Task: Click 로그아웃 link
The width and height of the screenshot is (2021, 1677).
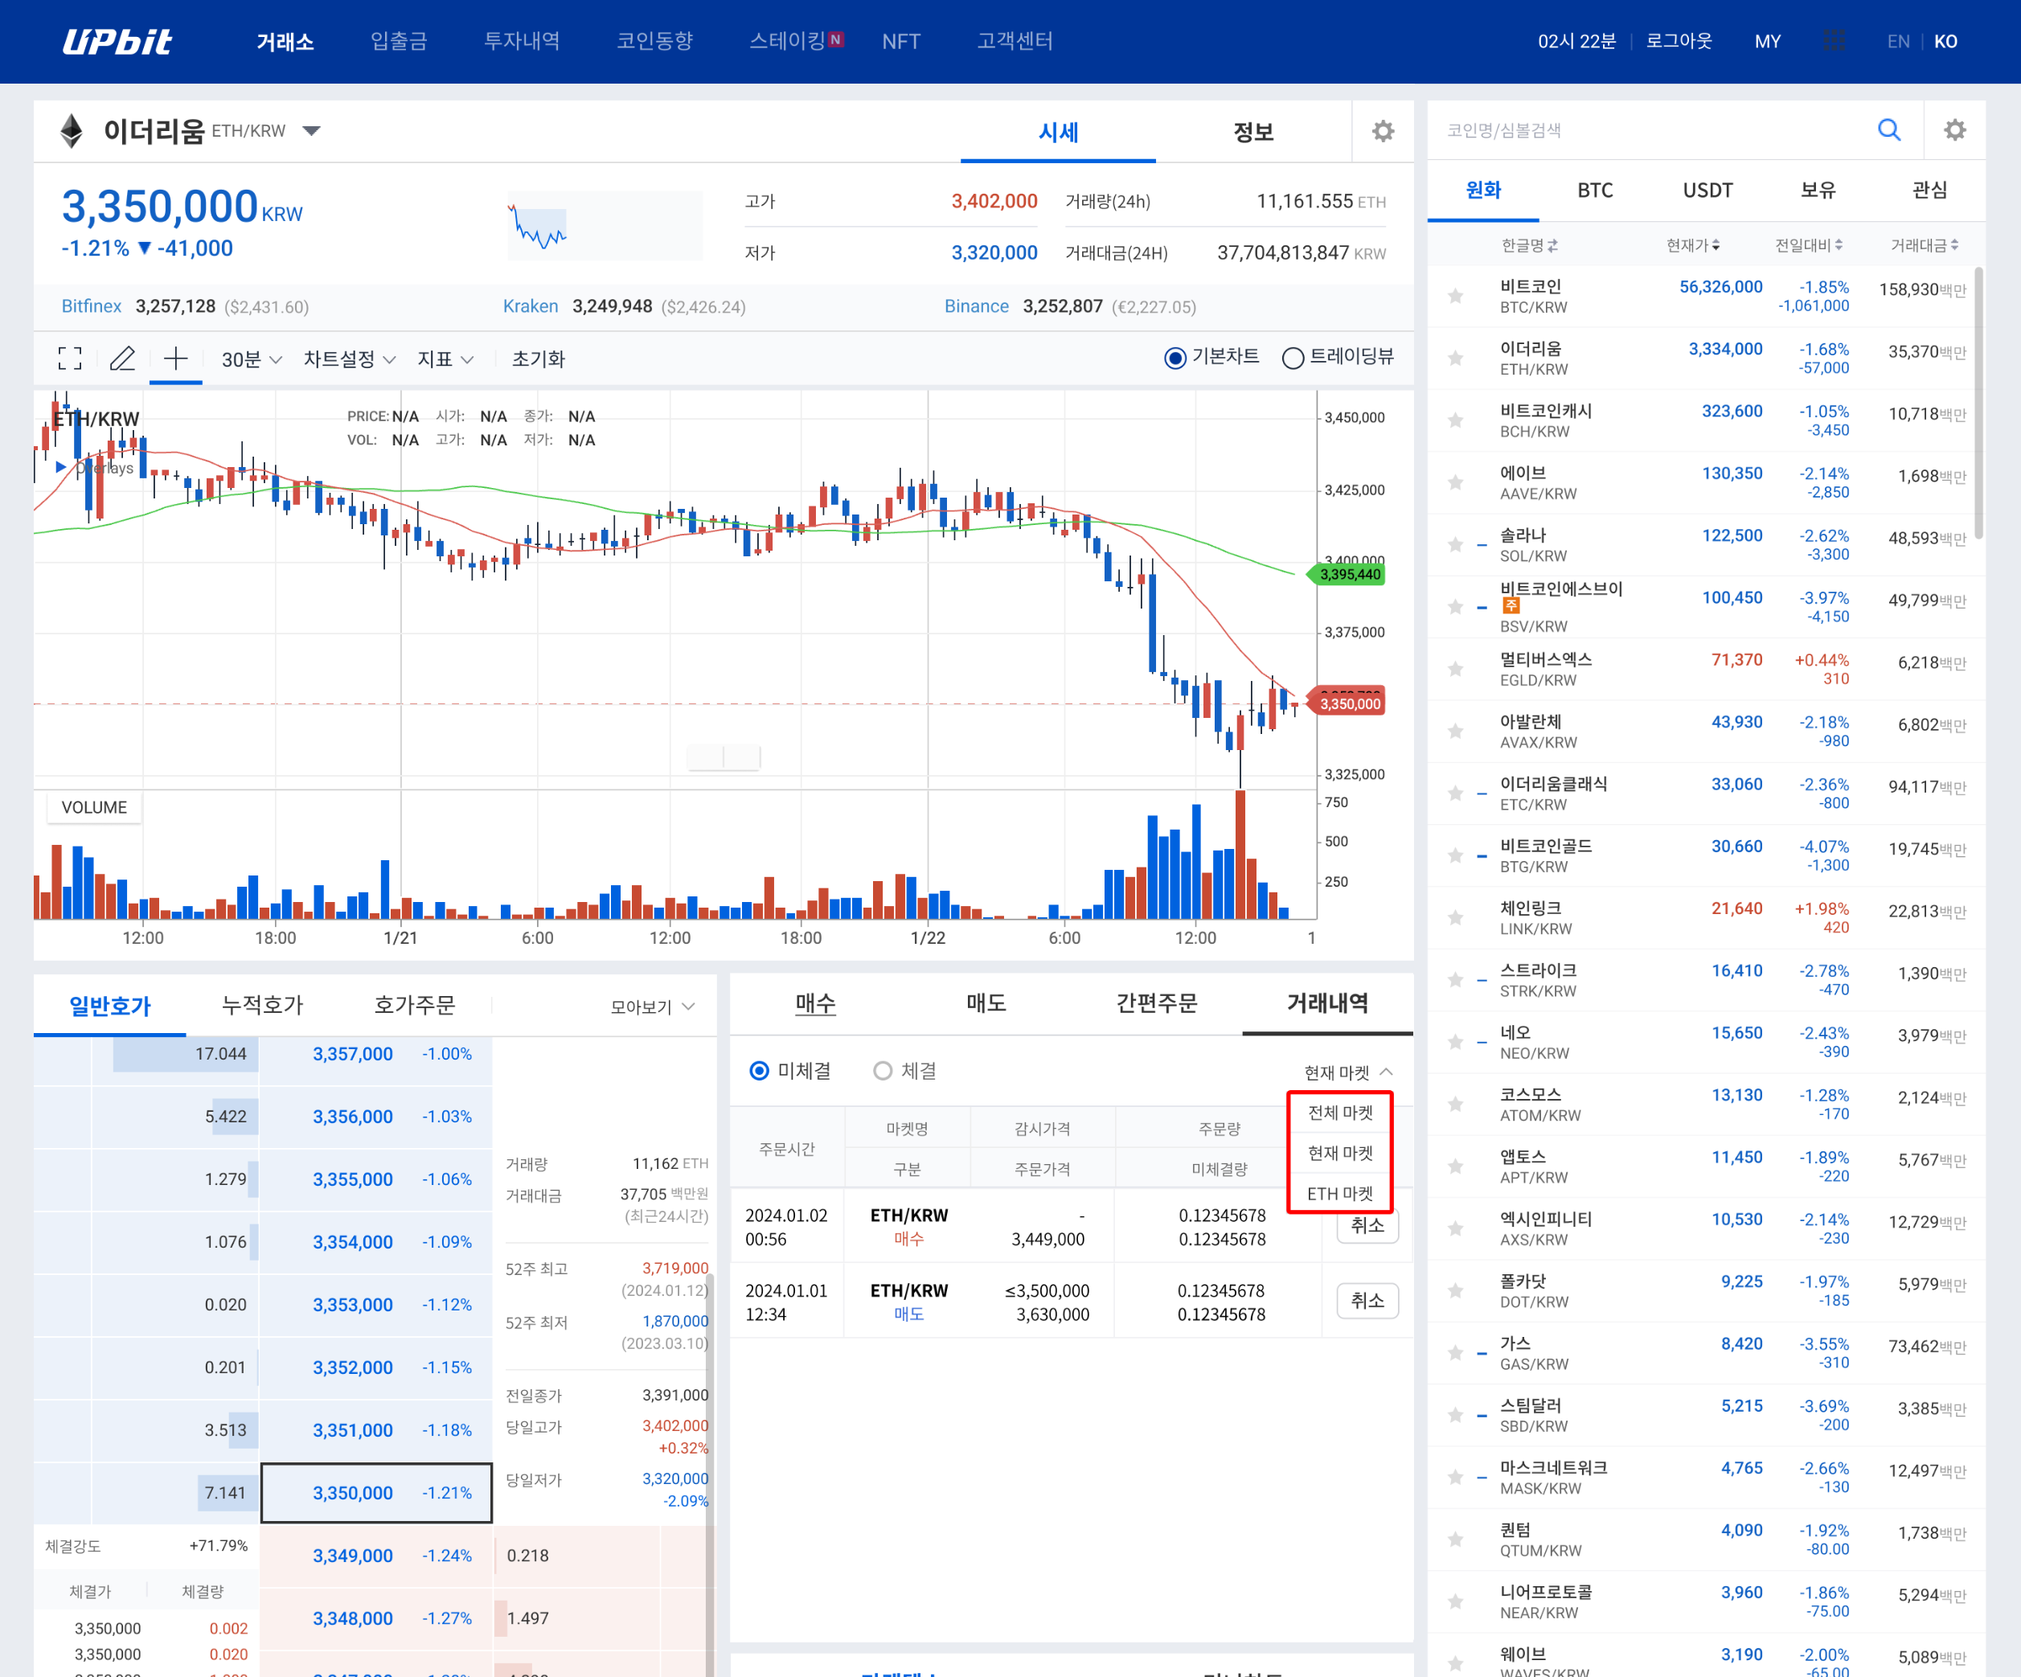Action: pyautogui.click(x=1679, y=41)
